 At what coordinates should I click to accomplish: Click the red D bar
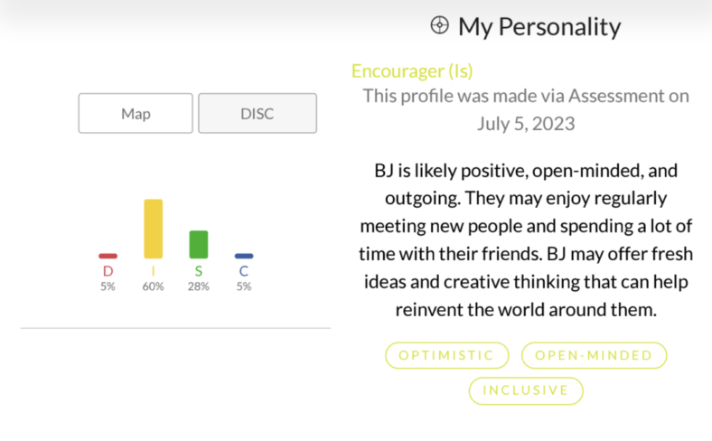pos(108,256)
